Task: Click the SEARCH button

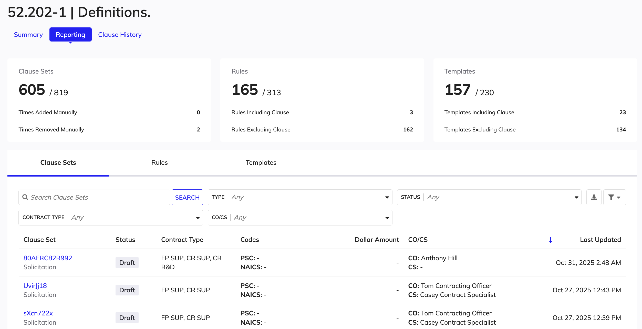Action: pos(187,197)
